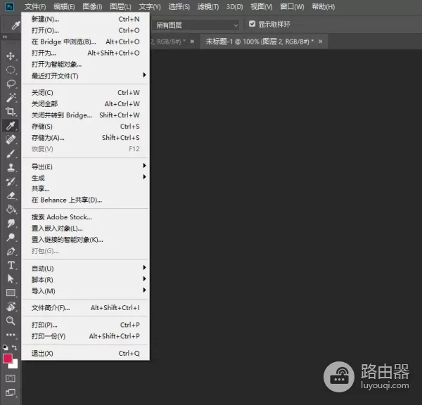Choose 新建(N)... from File menu

coord(85,19)
